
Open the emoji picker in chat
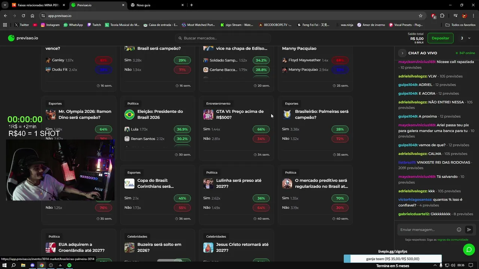pyautogui.click(x=459, y=230)
